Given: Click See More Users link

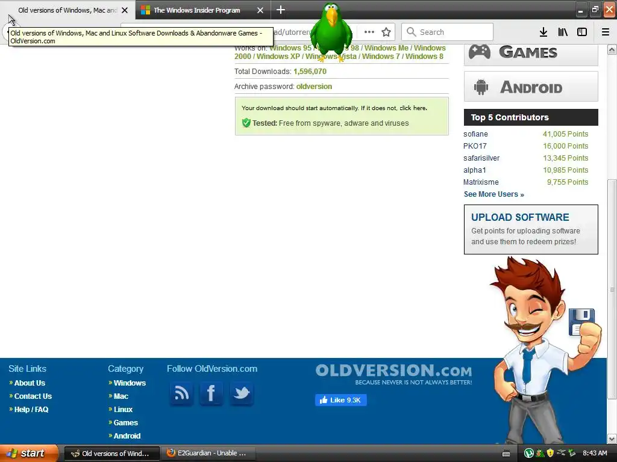Looking at the screenshot, I should coord(494,194).
